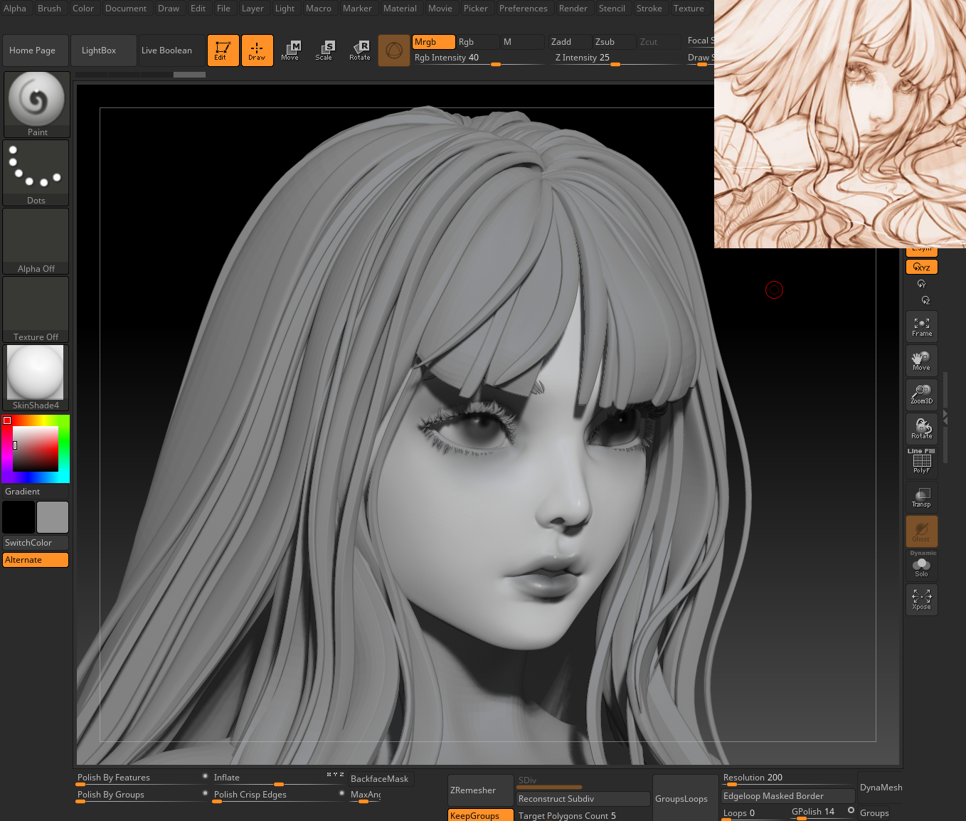Click the Xpose icon
Screen dimensions: 966x821
[921, 600]
